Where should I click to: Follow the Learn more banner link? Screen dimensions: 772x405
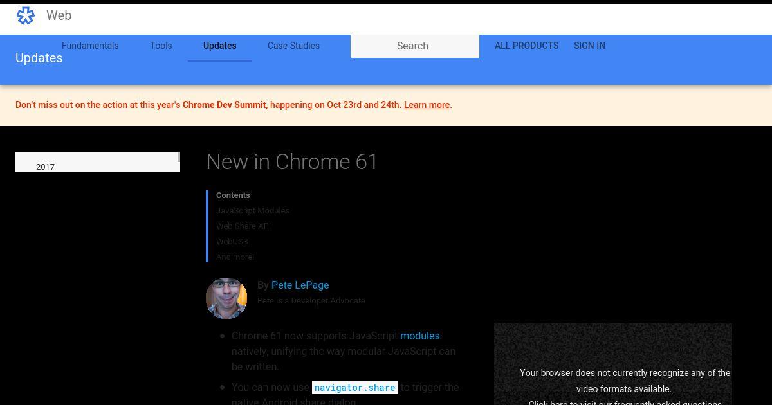[427, 105]
